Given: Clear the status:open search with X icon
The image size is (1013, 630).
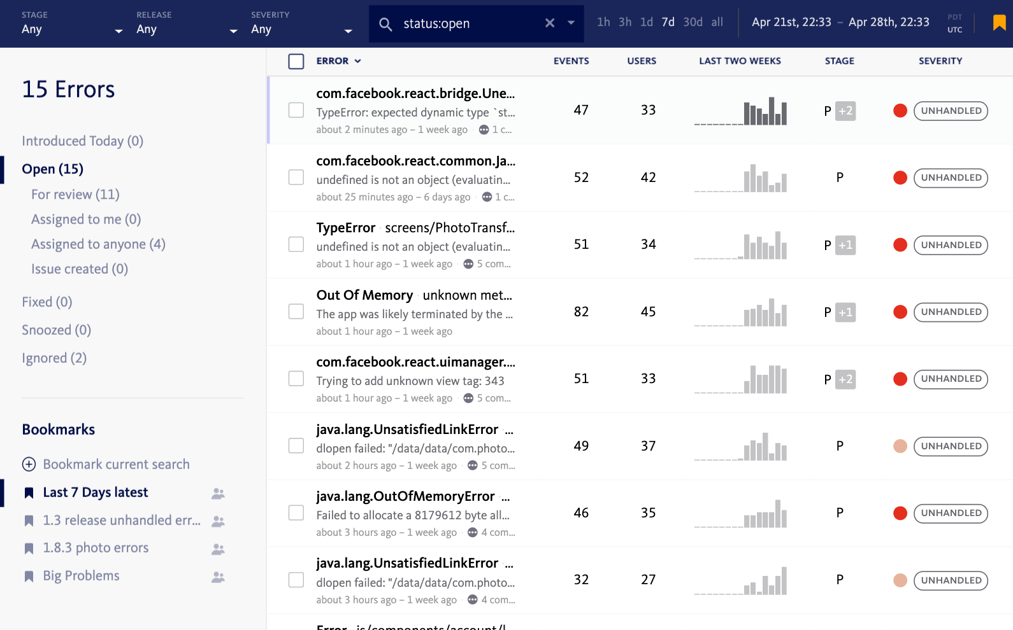Looking at the screenshot, I should (550, 23).
